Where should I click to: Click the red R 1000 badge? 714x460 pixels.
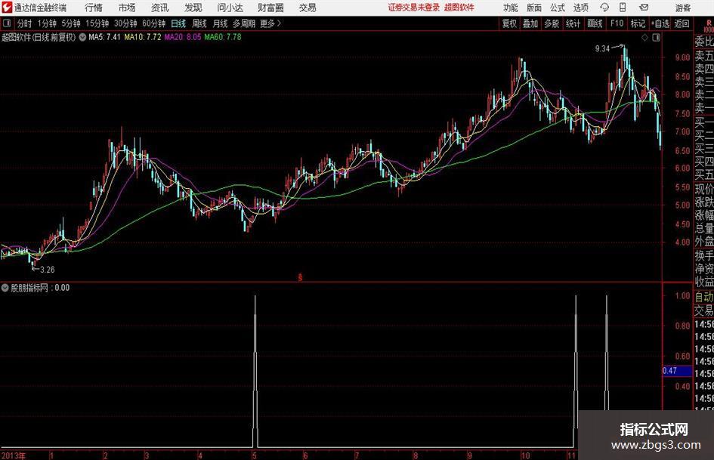(x=709, y=26)
